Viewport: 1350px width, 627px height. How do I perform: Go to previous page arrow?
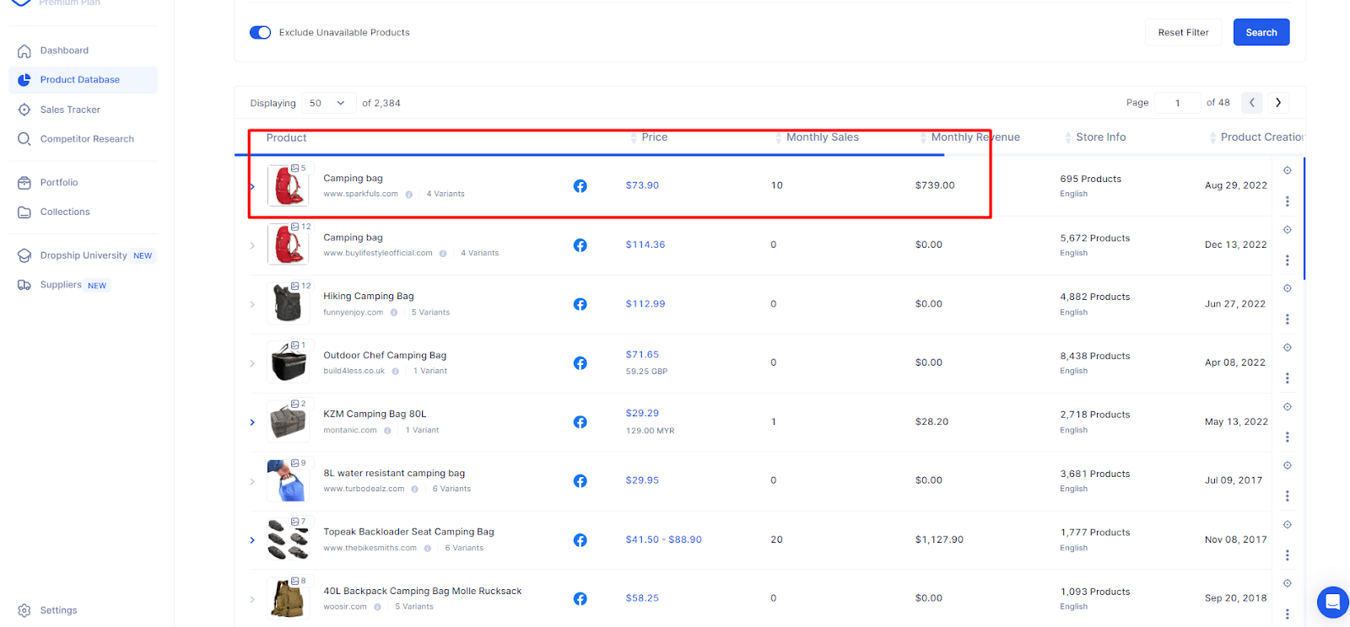pyautogui.click(x=1252, y=103)
